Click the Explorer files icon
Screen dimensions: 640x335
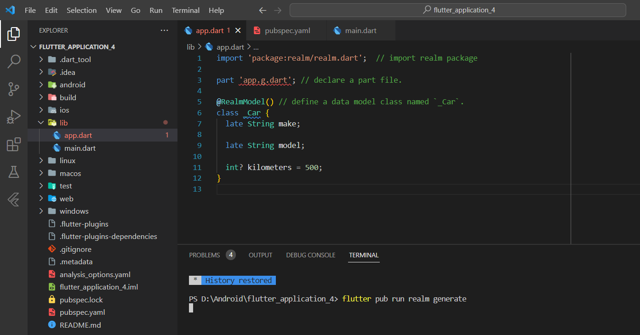pos(14,33)
